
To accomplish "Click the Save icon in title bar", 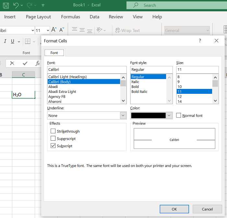I will tap(6, 5).
